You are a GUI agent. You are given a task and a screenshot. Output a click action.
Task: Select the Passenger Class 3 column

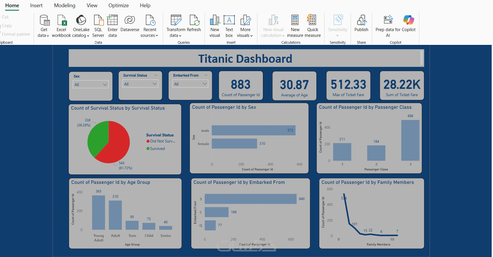pyautogui.click(x=410, y=140)
